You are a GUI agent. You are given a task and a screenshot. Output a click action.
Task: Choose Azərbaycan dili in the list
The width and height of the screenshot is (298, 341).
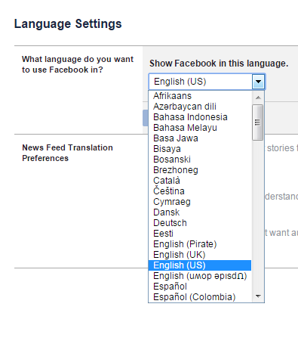[x=200, y=107]
